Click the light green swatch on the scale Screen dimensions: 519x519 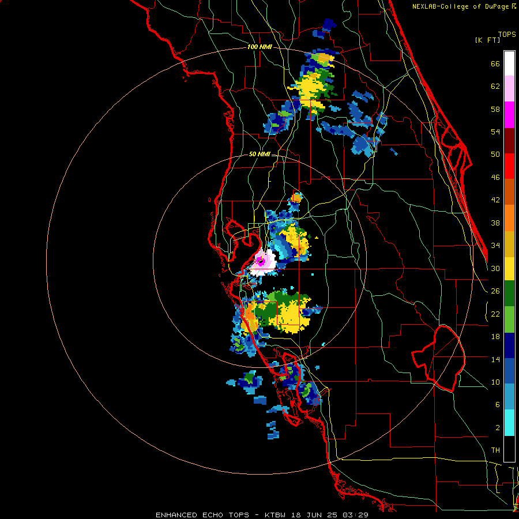click(509, 319)
